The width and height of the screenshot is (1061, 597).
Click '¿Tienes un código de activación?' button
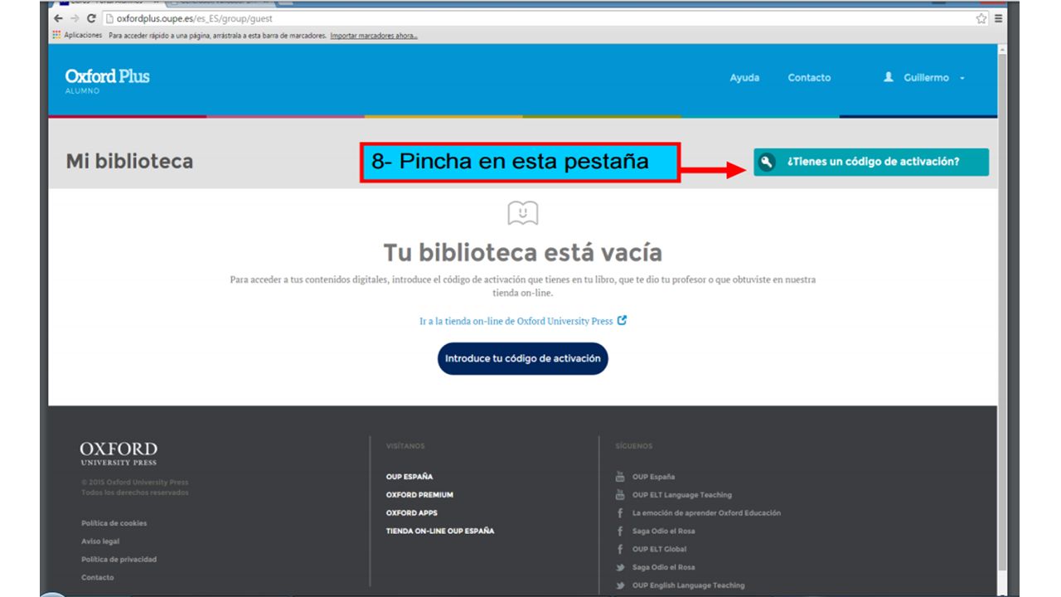click(871, 162)
